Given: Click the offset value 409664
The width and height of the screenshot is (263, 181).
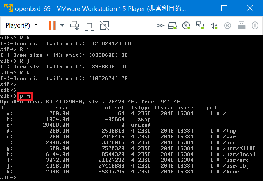Looking at the screenshot, I should pyautogui.click(x=115, y=119).
